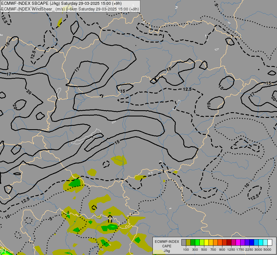The image size is (277, 255).
Task: Click the 1750 tick label on legend
Action: pyautogui.click(x=240, y=250)
